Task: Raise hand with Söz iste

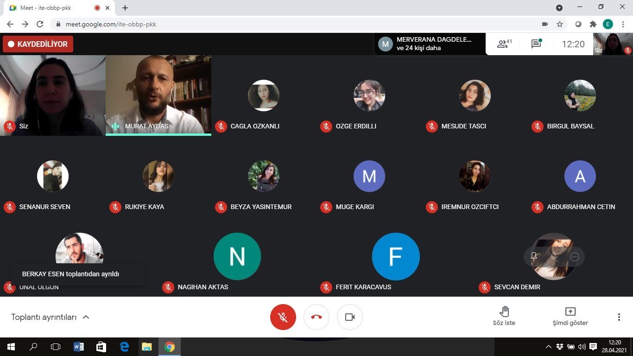Action: pos(504,316)
